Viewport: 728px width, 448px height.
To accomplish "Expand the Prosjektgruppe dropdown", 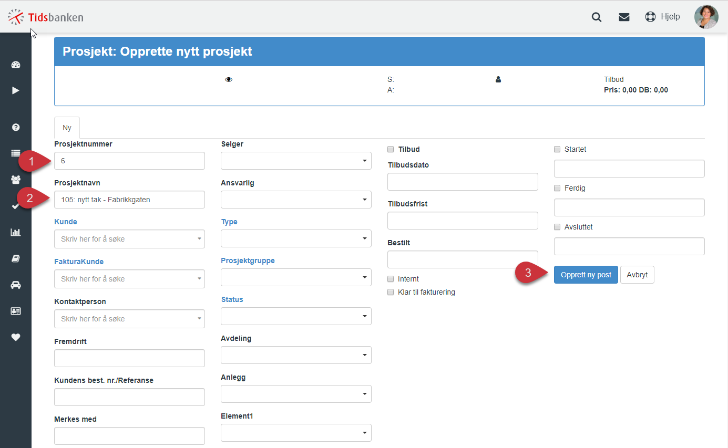I will (296, 277).
